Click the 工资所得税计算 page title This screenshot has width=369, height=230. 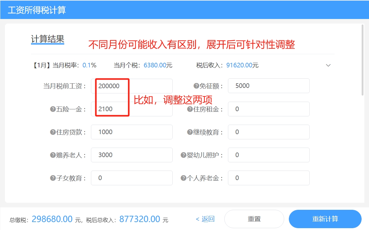pos(37,10)
